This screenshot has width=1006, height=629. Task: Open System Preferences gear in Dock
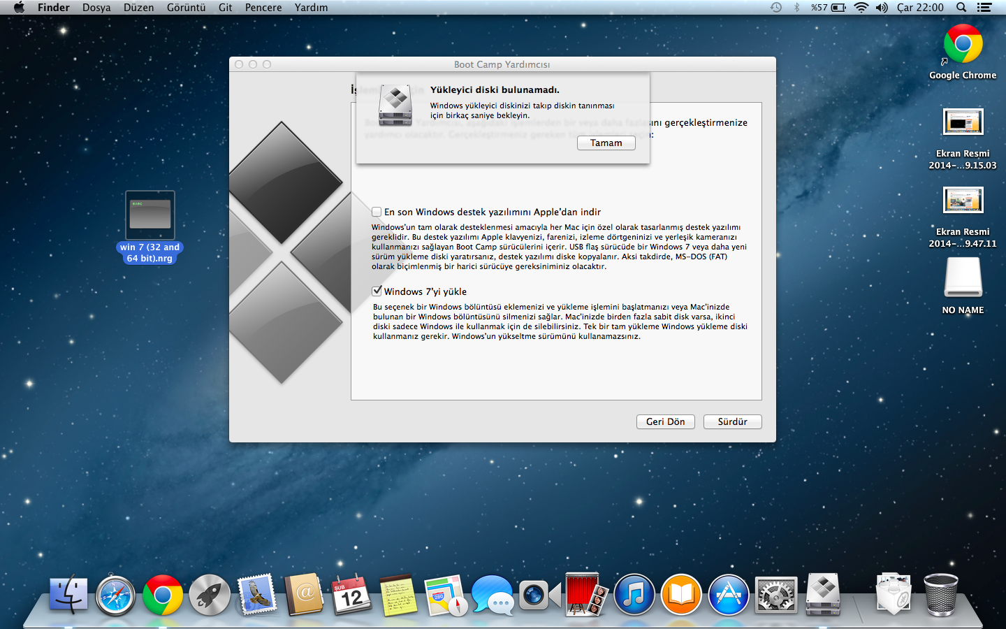(775, 595)
